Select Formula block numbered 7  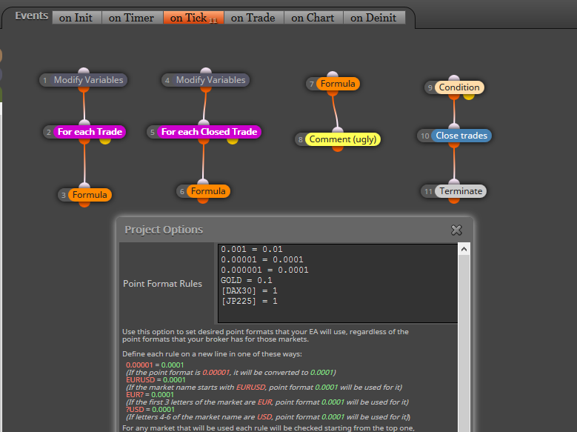point(333,84)
